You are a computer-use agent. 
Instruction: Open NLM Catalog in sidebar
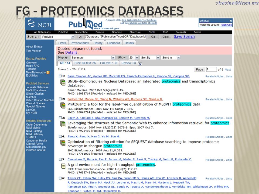coord(34,131)
